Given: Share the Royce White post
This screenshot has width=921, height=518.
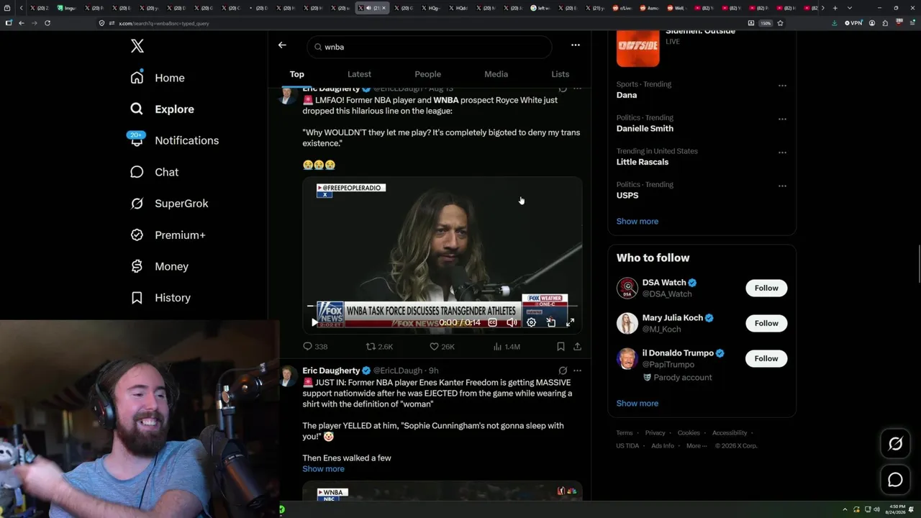Looking at the screenshot, I should click(577, 347).
